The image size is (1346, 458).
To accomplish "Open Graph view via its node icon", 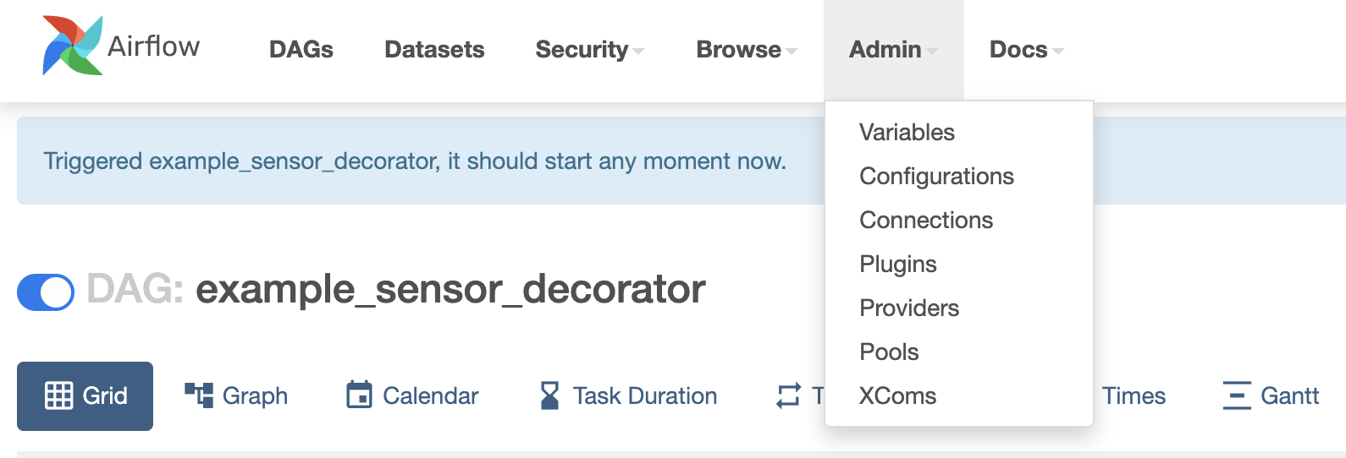I will (x=199, y=395).
